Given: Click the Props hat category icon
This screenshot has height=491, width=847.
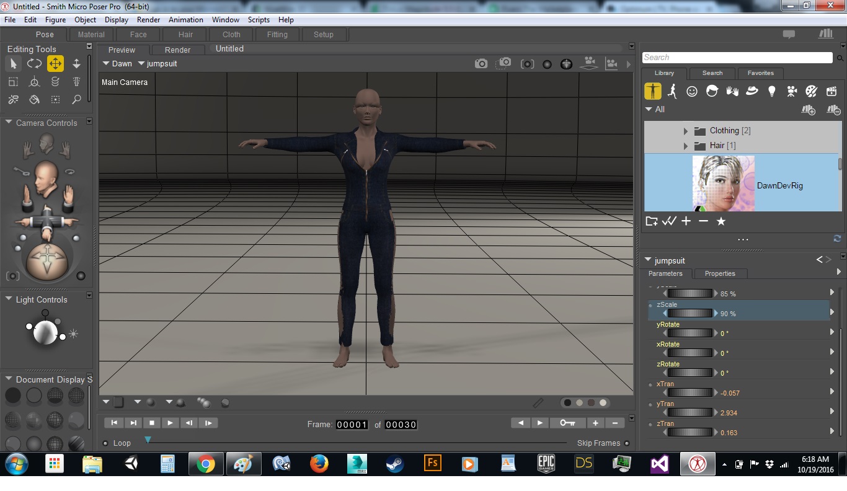Looking at the screenshot, I should [752, 91].
